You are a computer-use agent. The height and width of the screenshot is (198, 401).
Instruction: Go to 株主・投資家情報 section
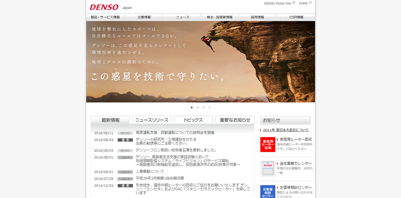click(x=219, y=17)
